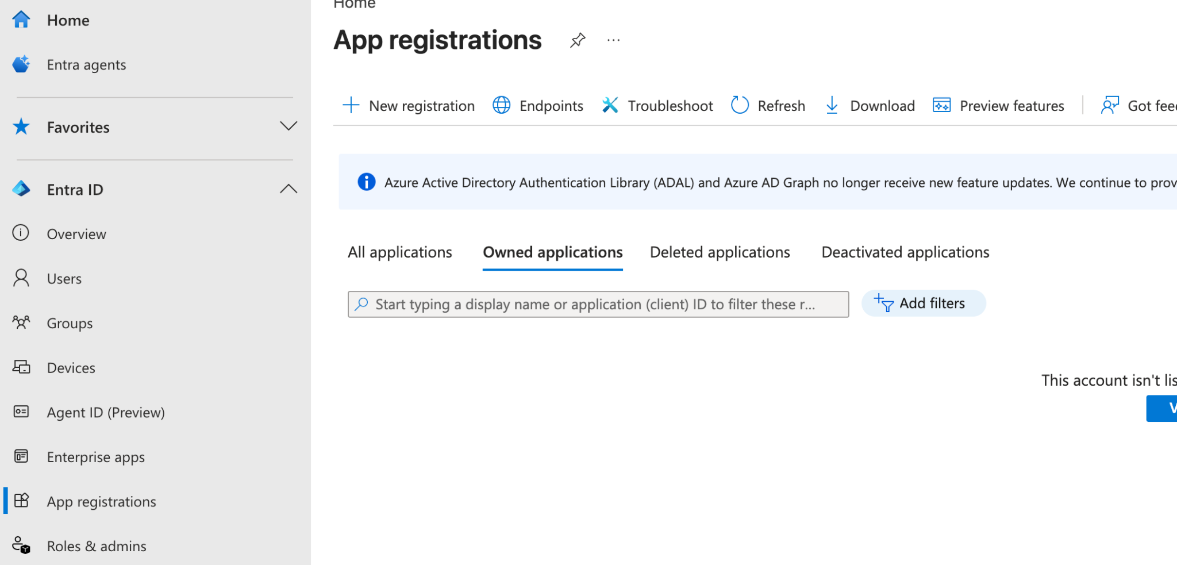The image size is (1177, 565).
Task: Click the Favorites star icon
Action: [x=21, y=126]
